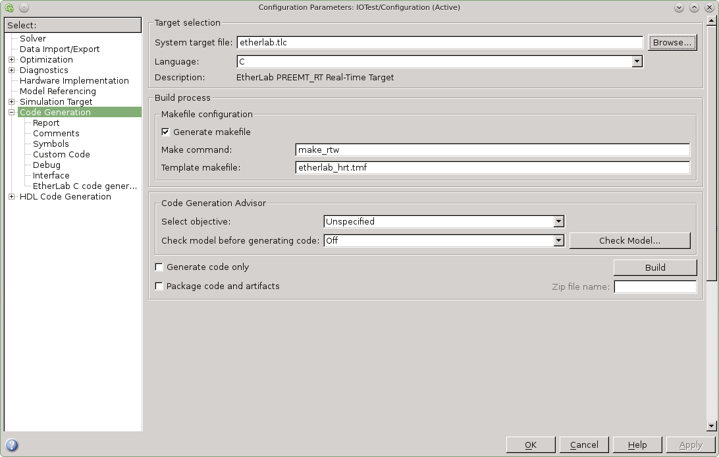The width and height of the screenshot is (719, 457).
Task: Select Solver in the tree
Action: pos(33,39)
